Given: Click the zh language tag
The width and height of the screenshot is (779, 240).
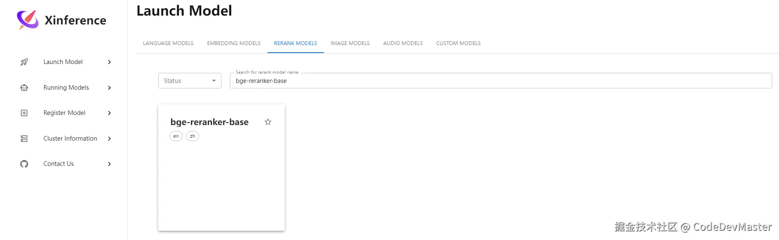Looking at the screenshot, I should tap(192, 136).
